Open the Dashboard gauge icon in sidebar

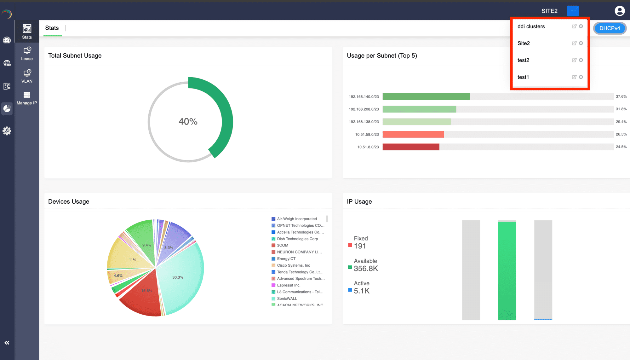click(7, 40)
